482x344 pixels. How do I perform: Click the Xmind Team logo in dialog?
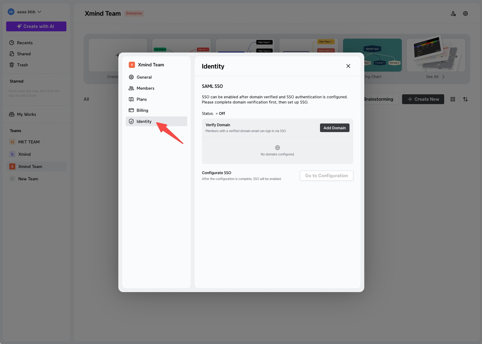132,65
